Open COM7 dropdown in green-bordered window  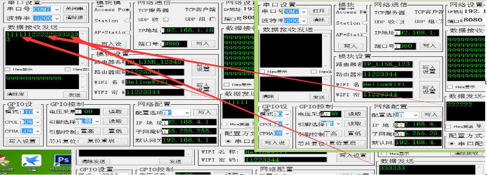click(295, 12)
